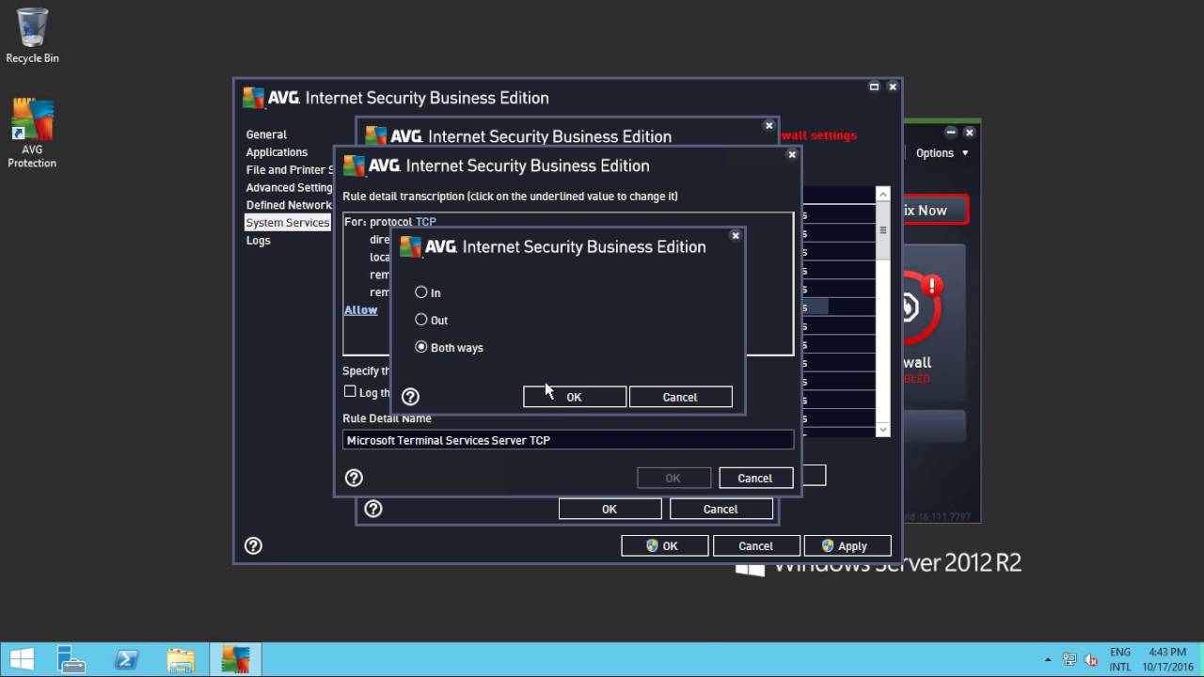Open help in the rule detail dialog
The width and height of the screenshot is (1204, 677).
tap(354, 478)
